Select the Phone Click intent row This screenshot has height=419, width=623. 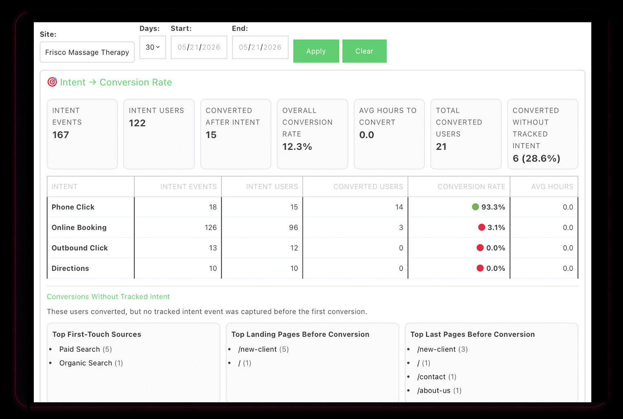point(313,207)
